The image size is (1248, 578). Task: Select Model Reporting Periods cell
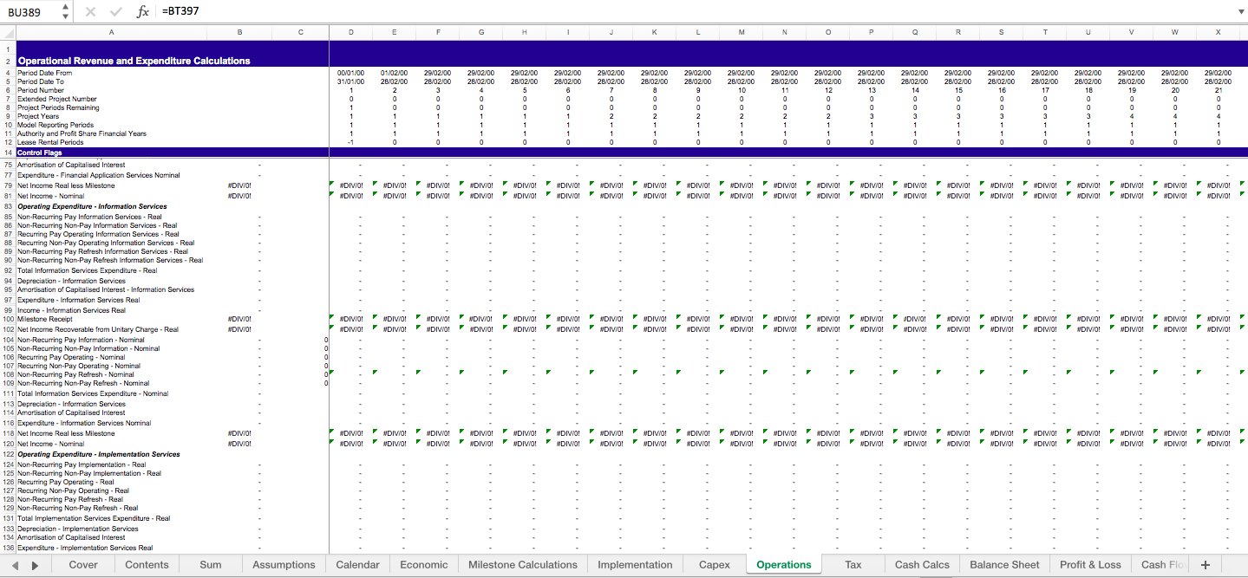56,125
